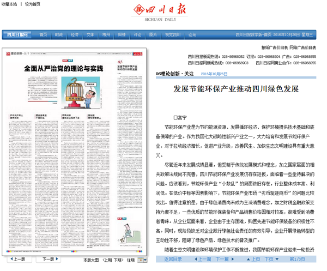This screenshot has width=327, height=271.
Task: Click page indicator 第1/3页
Action: [x=297, y=259]
